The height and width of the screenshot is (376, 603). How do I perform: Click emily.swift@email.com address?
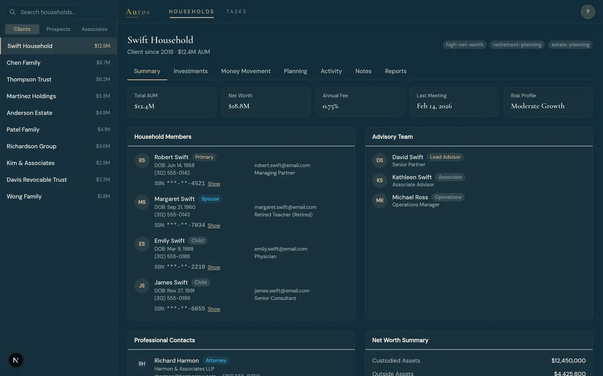[281, 249]
